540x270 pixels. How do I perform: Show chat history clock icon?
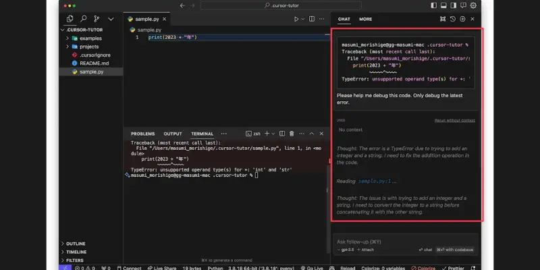tap(453, 20)
